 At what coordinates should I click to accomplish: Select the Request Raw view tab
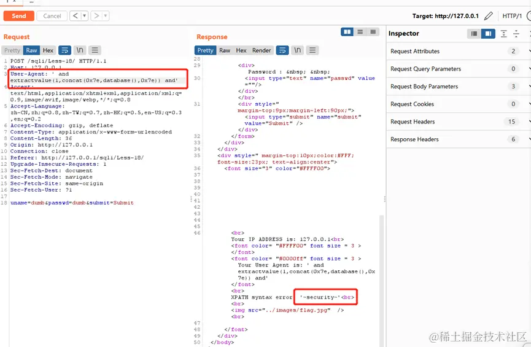pos(31,50)
